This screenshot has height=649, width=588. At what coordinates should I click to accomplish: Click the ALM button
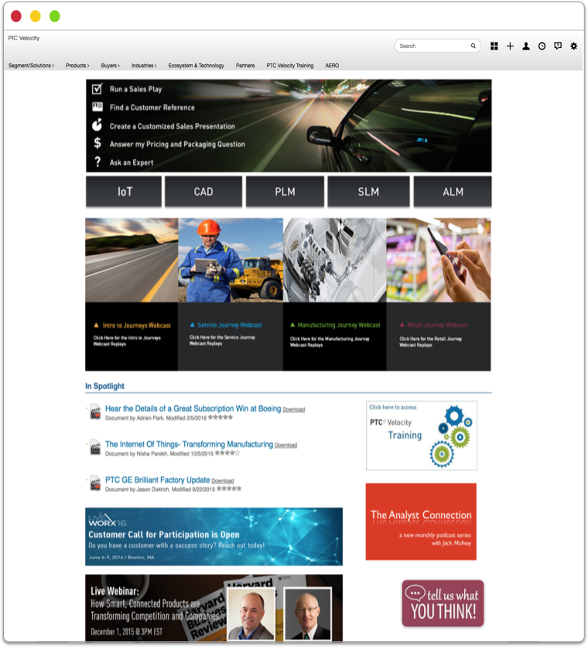(453, 192)
